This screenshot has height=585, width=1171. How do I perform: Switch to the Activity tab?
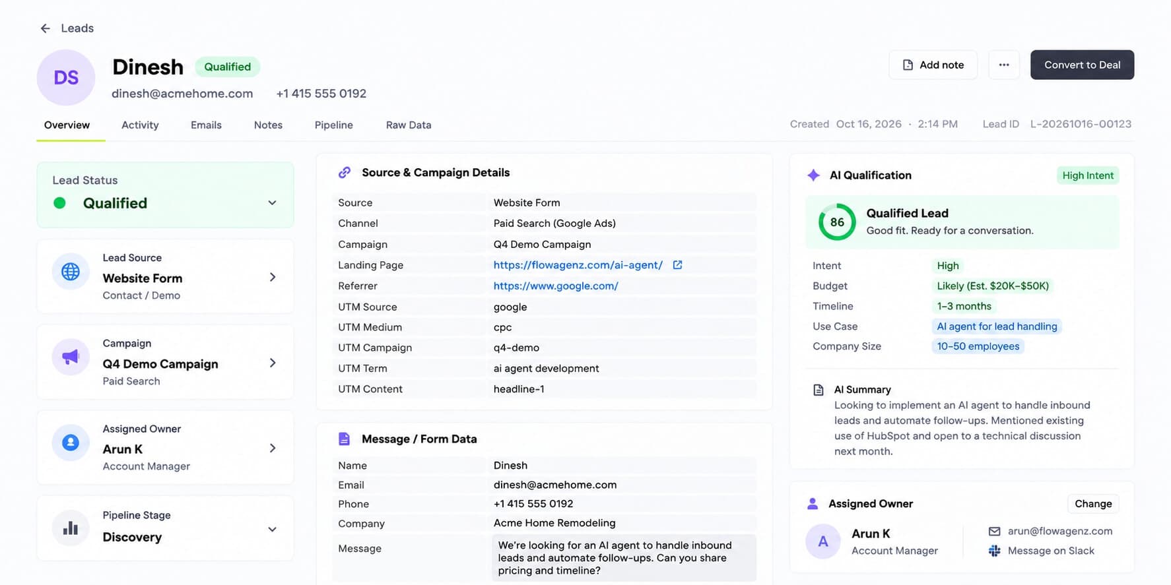click(x=140, y=125)
